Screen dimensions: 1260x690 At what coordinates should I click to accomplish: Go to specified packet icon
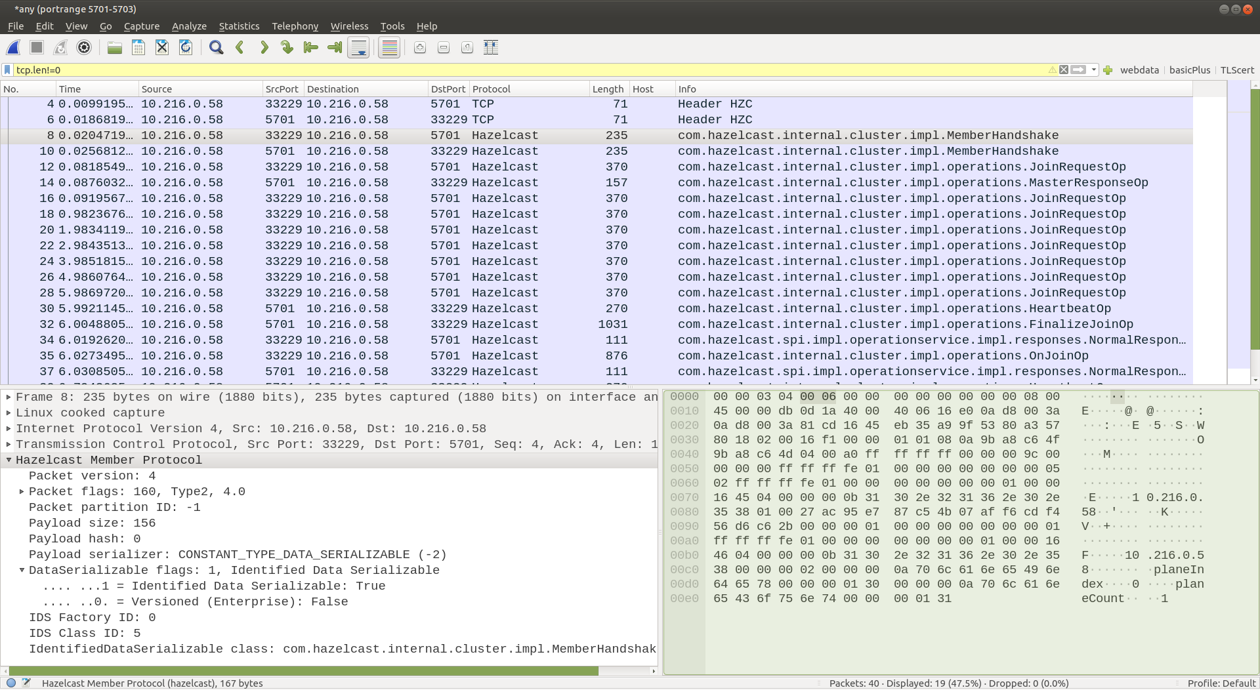click(287, 48)
